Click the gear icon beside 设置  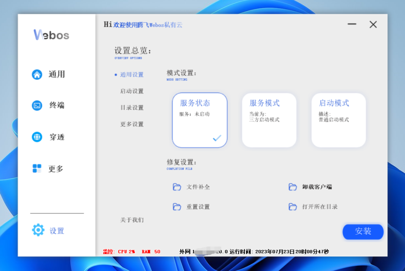pos(38,230)
